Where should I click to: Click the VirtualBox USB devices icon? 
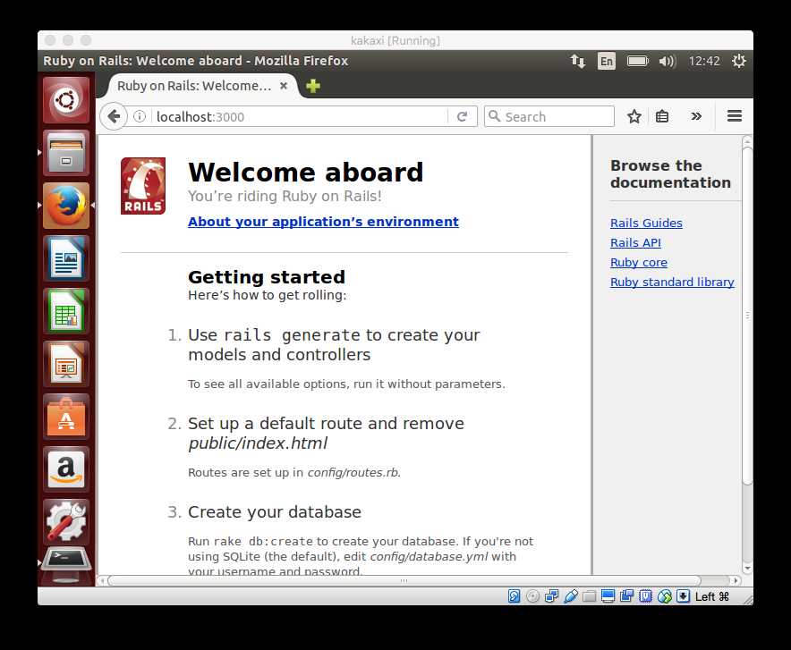[x=571, y=596]
